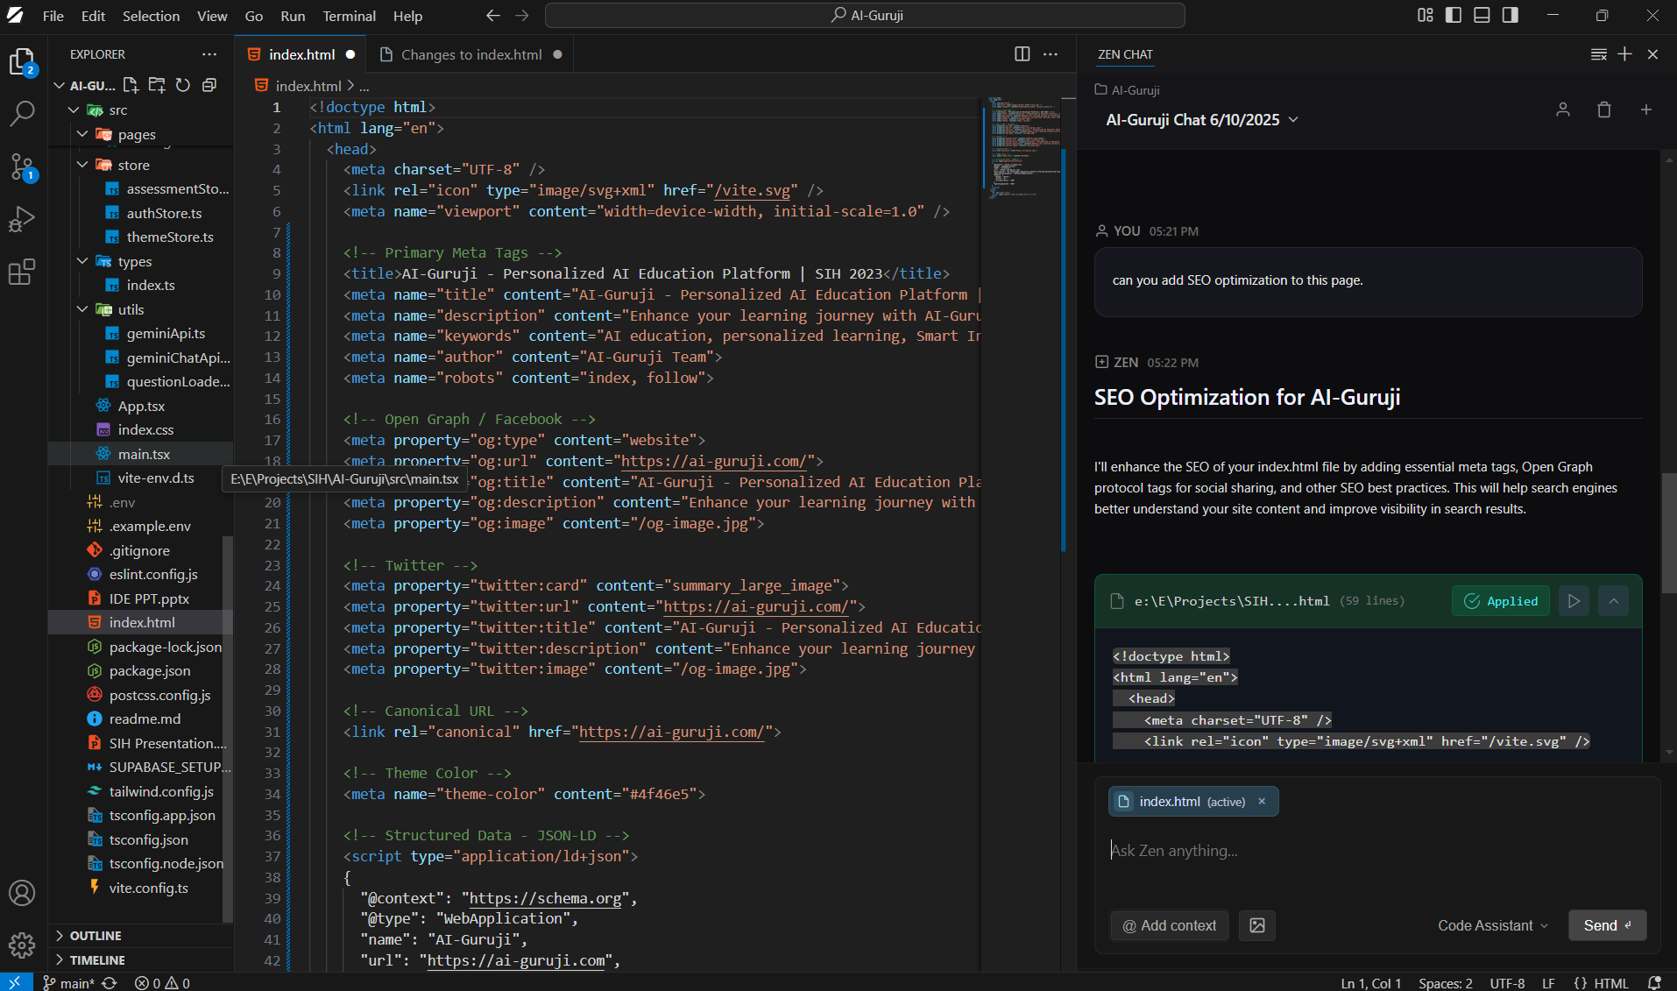Go back with navigation arrow
The image size is (1677, 991).
[x=493, y=16]
